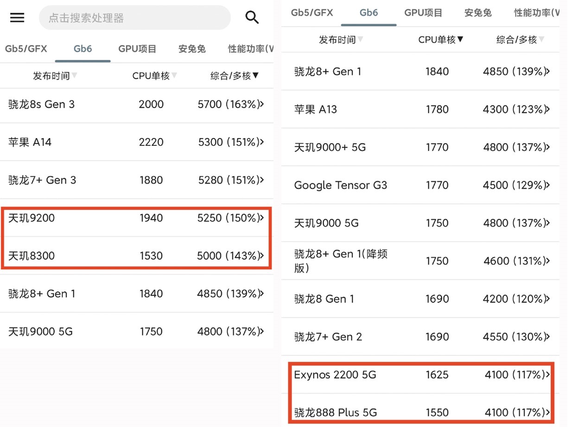Select the Google Tensor G3 processor name
The image size is (572, 427).
pyautogui.click(x=341, y=185)
